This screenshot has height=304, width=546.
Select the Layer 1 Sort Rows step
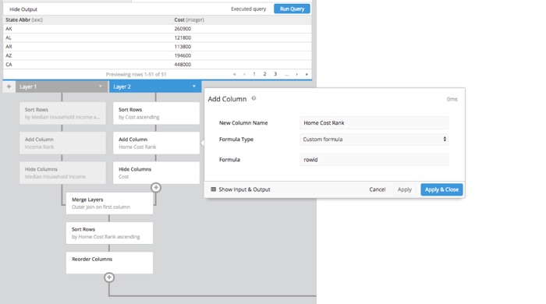62,113
